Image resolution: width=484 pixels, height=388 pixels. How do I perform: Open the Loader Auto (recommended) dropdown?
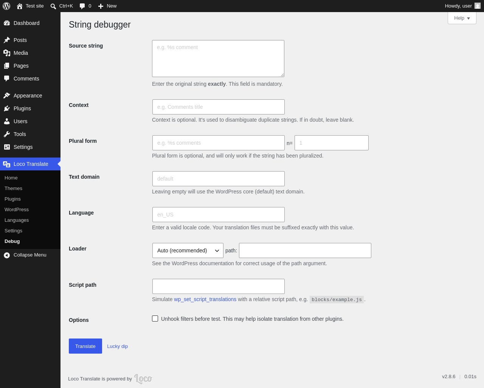188,250
